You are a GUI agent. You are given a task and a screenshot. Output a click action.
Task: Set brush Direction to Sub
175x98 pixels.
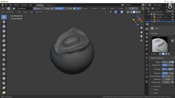(x=171, y=73)
